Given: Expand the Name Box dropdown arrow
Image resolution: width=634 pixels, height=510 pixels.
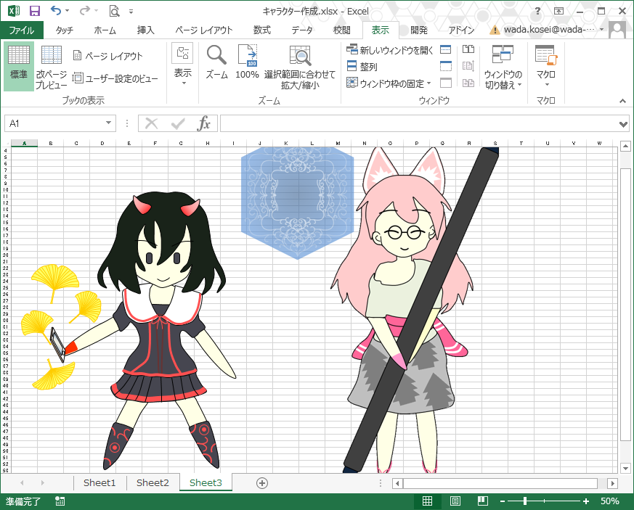Looking at the screenshot, I should 109,123.
